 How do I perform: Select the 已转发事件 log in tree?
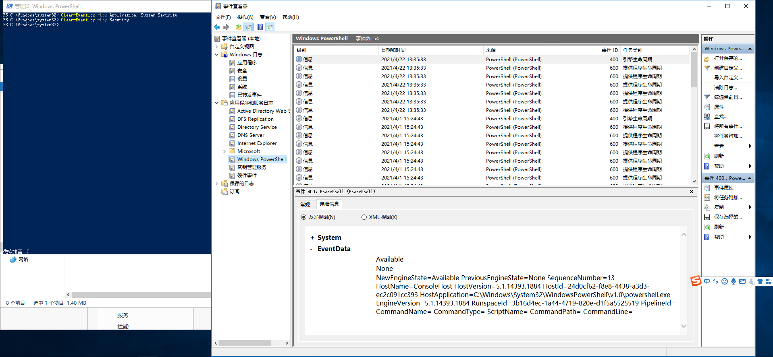(249, 95)
